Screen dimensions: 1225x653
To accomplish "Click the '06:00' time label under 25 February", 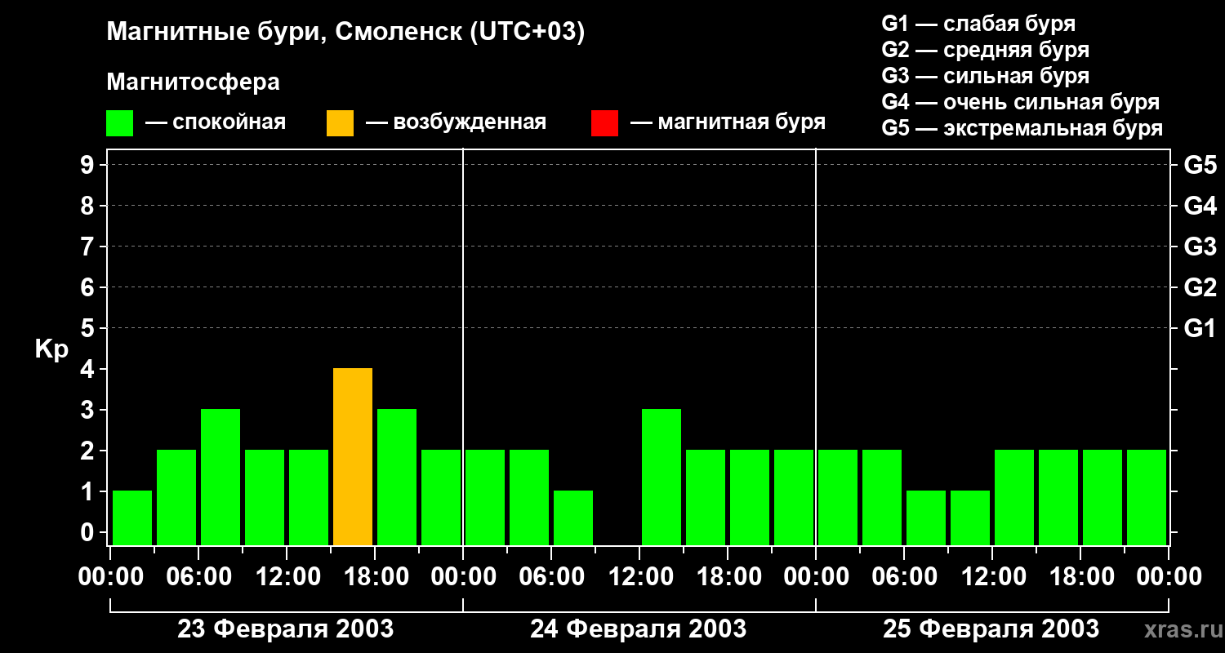I will coord(904,577).
